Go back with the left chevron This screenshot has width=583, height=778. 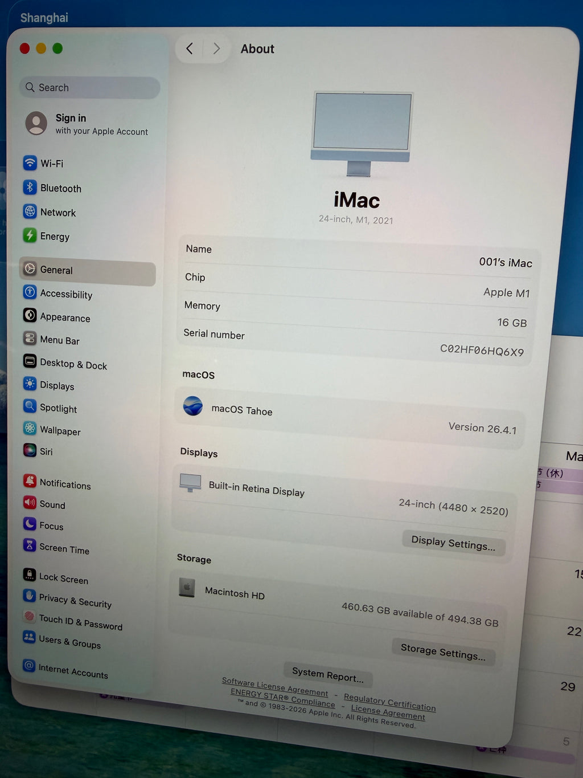pos(190,48)
